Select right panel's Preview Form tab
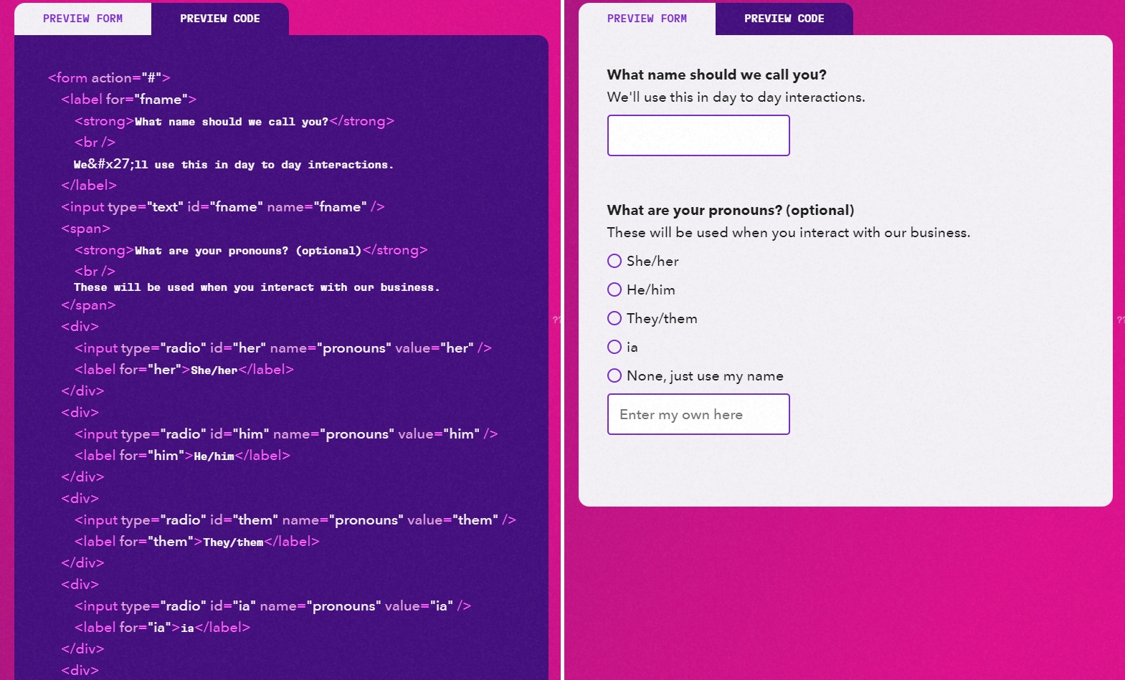Viewport: 1125px width, 680px height. [x=647, y=19]
